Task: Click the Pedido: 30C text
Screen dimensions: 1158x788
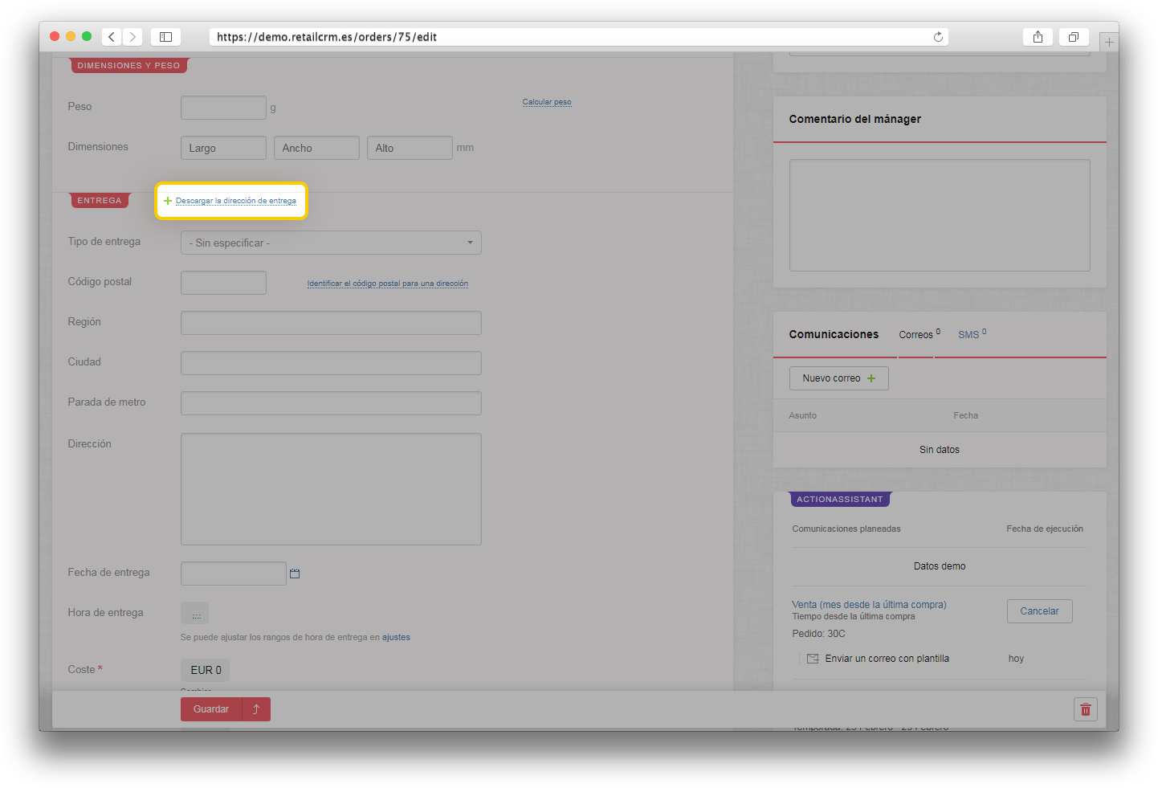Action: tap(818, 634)
